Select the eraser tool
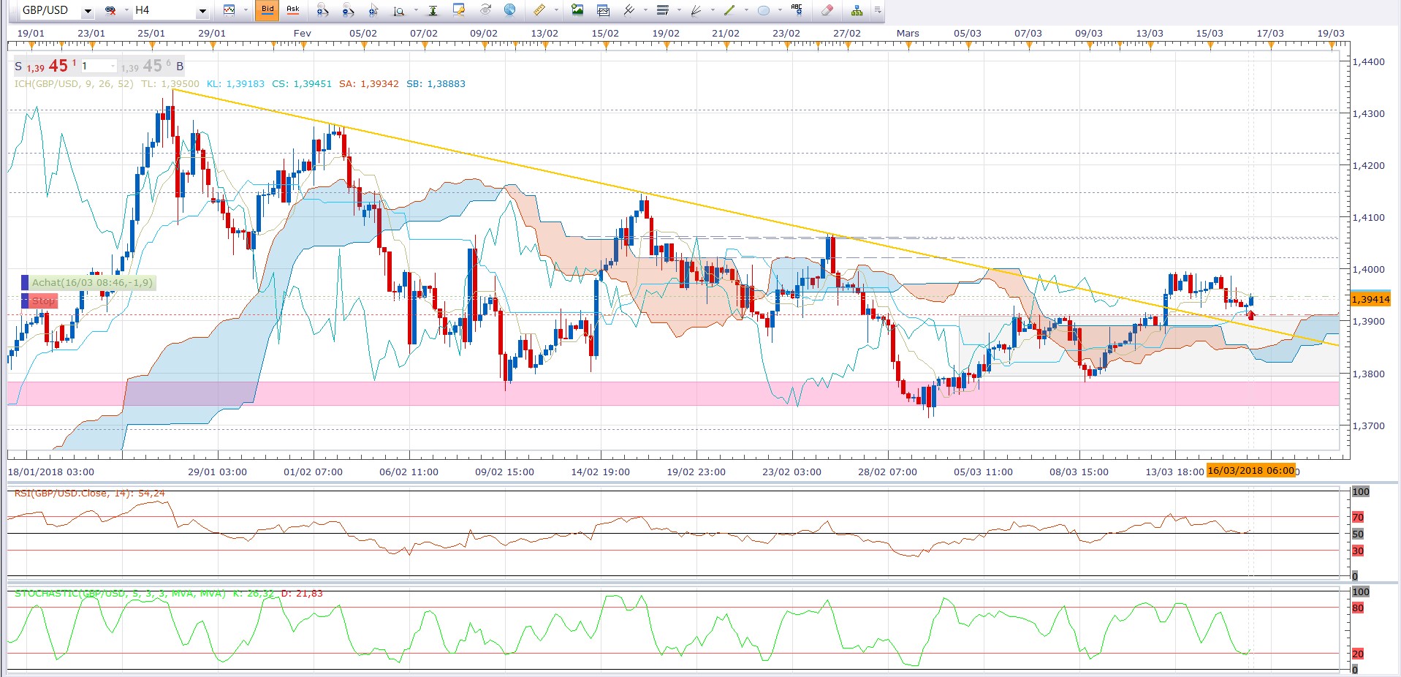 [827, 10]
